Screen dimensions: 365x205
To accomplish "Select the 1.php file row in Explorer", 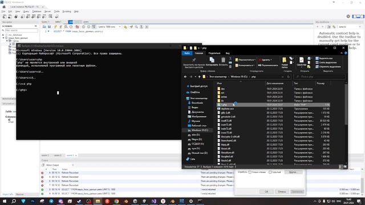I will click(x=273, y=105).
